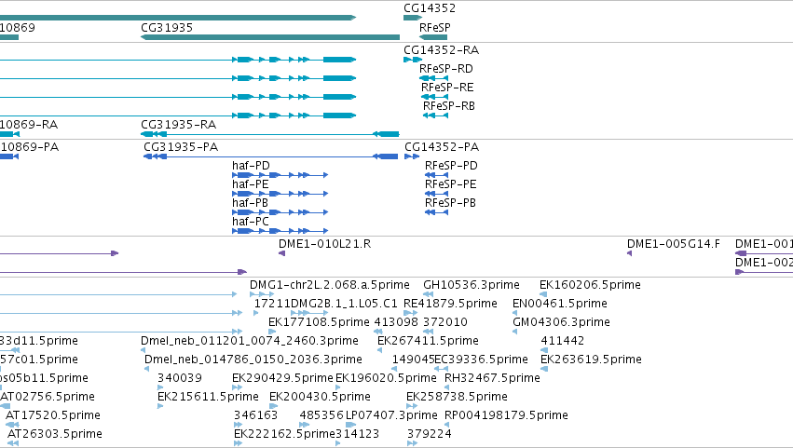Select EK160206.5prime EST label
The image size is (793, 448).
point(590,285)
